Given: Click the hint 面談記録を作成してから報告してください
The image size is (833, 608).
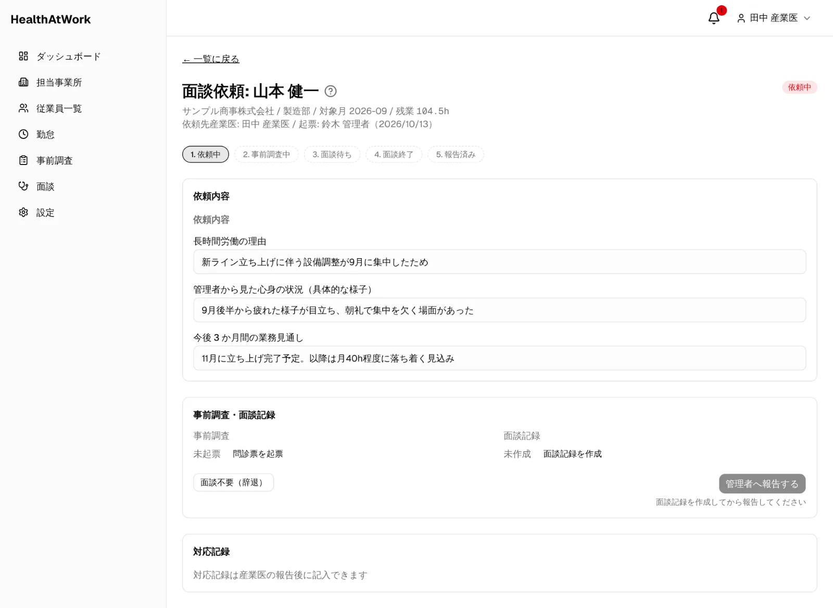Looking at the screenshot, I should point(731,502).
